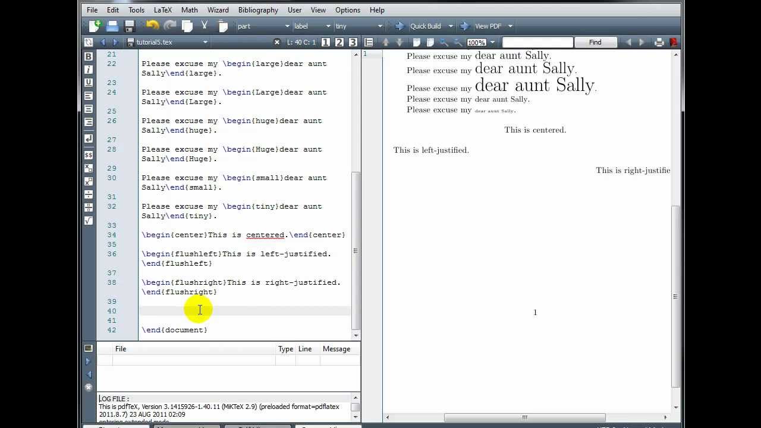Screen dimensions: 761x428
Task: Expand the Quick Build command dropdown arrow
Action: coord(451,26)
